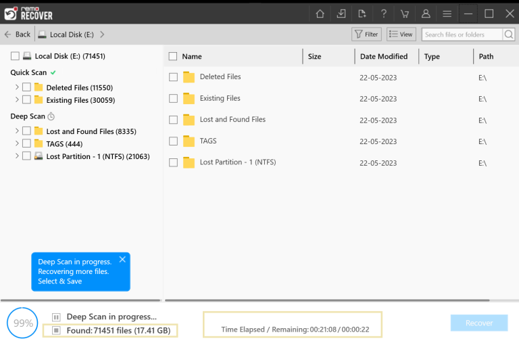Open the View options
The height and width of the screenshot is (341, 519).
point(401,35)
